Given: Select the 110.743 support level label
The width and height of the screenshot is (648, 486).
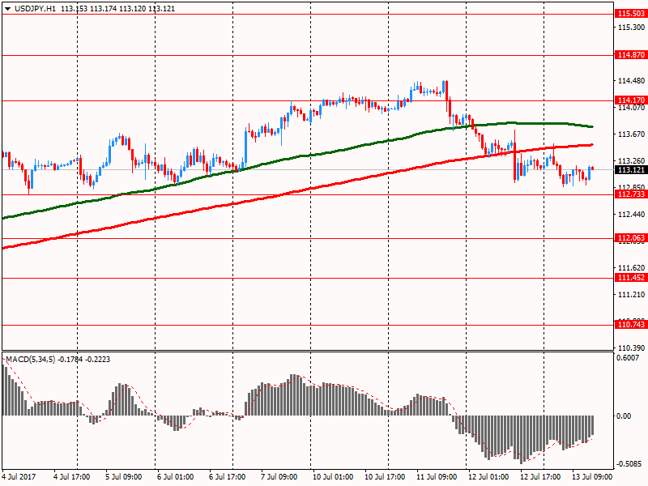Looking at the screenshot, I should [631, 325].
